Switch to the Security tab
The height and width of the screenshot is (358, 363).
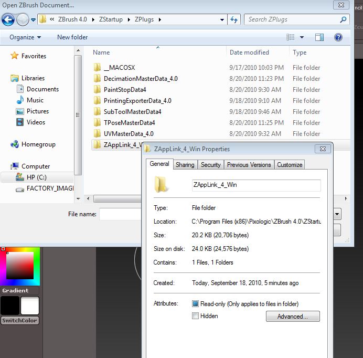210,165
